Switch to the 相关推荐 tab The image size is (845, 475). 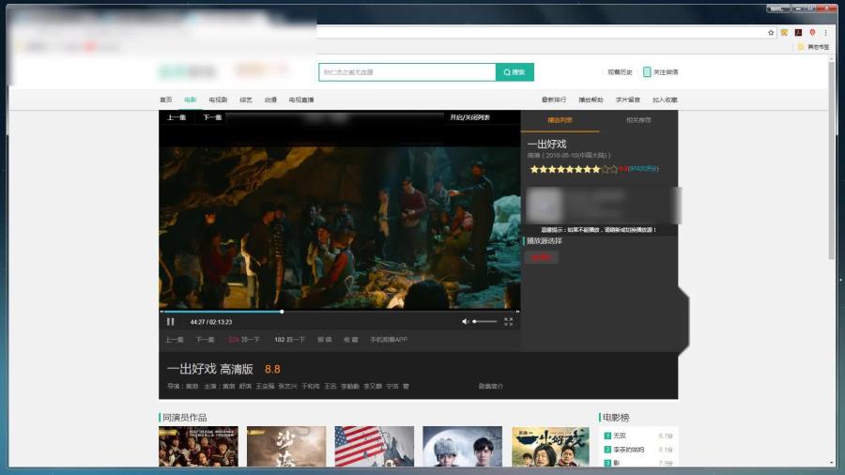tap(638, 120)
